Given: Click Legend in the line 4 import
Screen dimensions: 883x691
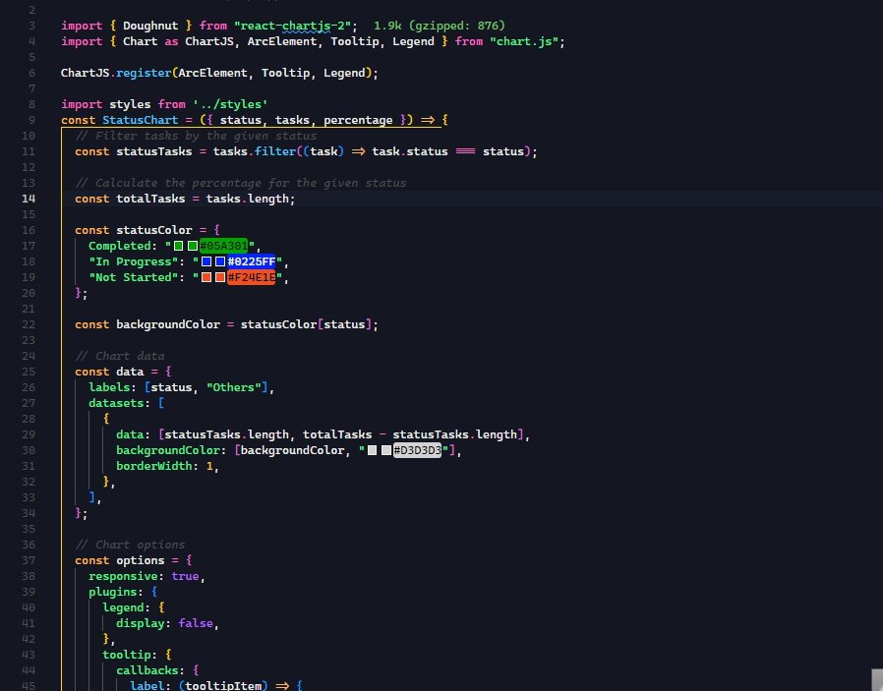Looking at the screenshot, I should pos(413,41).
